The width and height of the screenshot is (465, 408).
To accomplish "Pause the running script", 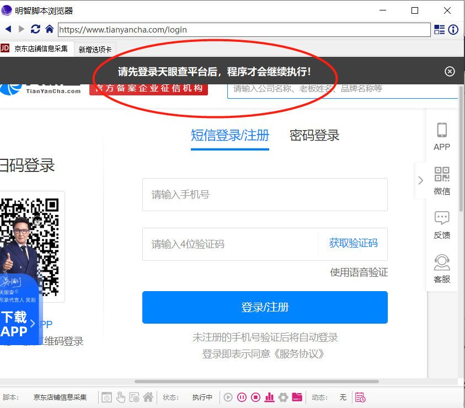I will coord(242,398).
